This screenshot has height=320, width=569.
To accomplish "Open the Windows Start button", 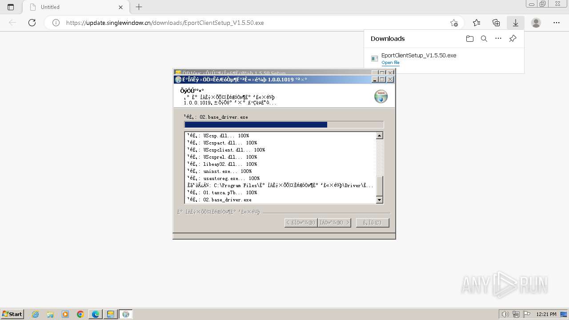I will coord(12,314).
